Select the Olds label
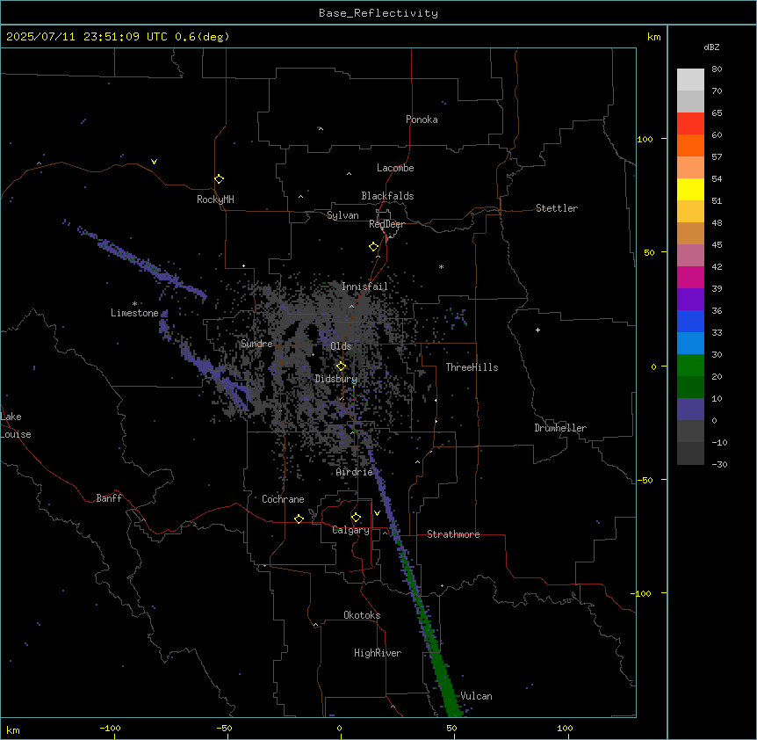 341,346
